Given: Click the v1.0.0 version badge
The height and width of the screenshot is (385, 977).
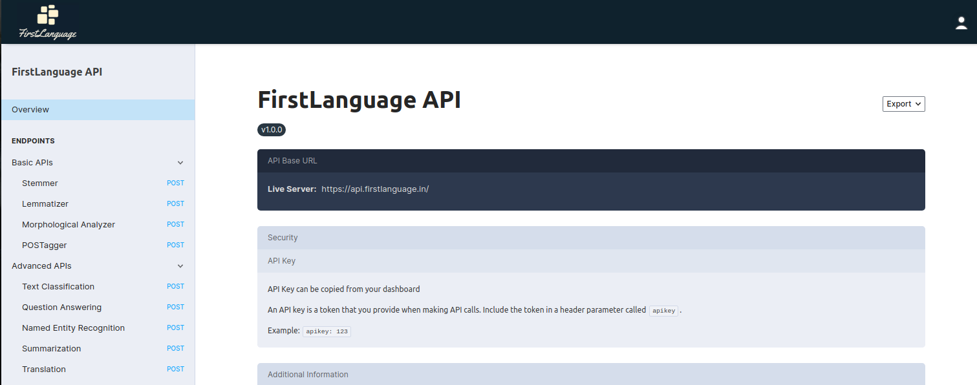Looking at the screenshot, I should tap(272, 130).
